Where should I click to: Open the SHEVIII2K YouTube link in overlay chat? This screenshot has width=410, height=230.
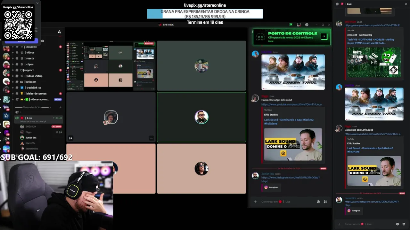(372, 25)
